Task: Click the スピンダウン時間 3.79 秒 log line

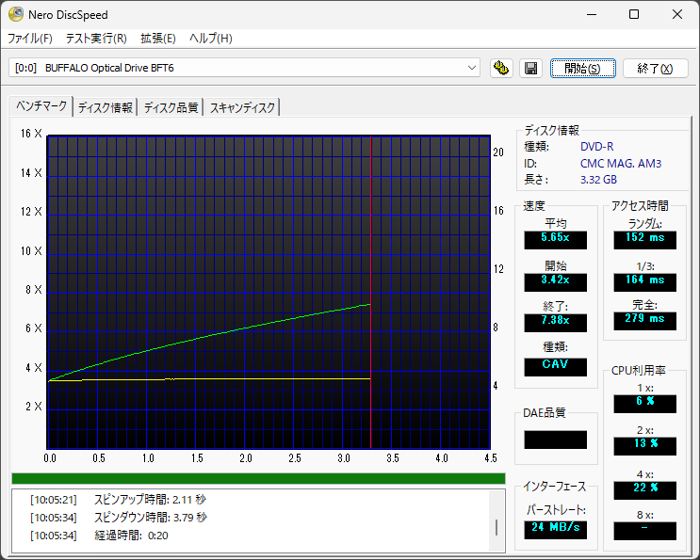Action: 119,518
